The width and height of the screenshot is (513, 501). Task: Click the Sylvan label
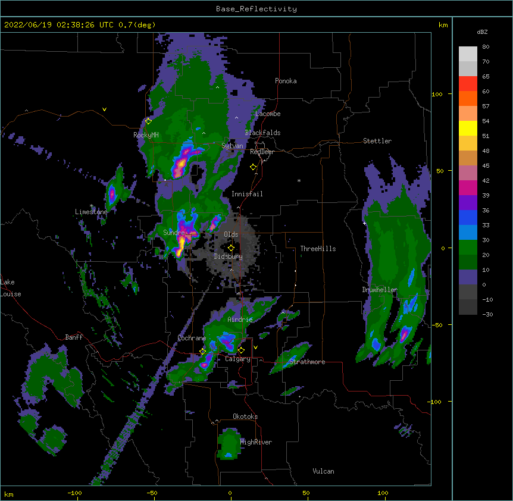(232, 146)
